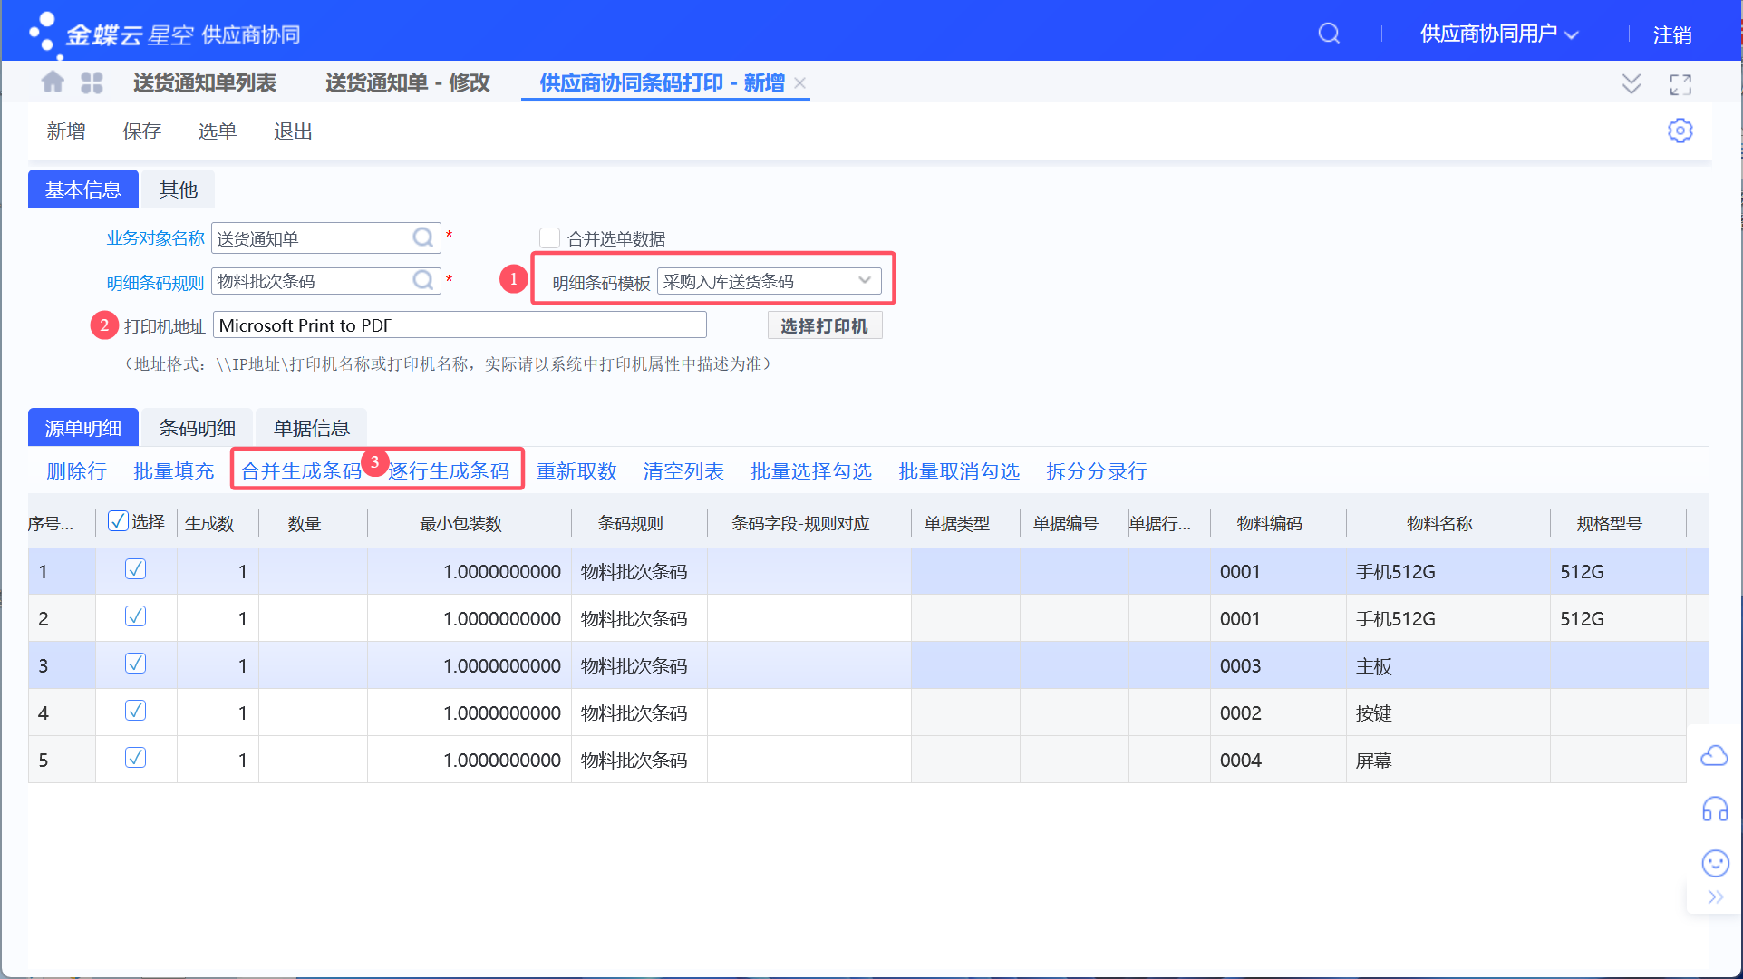Focus the 业务对象名称 input field
Viewport: 1743px width, 979px height.
tap(326, 238)
